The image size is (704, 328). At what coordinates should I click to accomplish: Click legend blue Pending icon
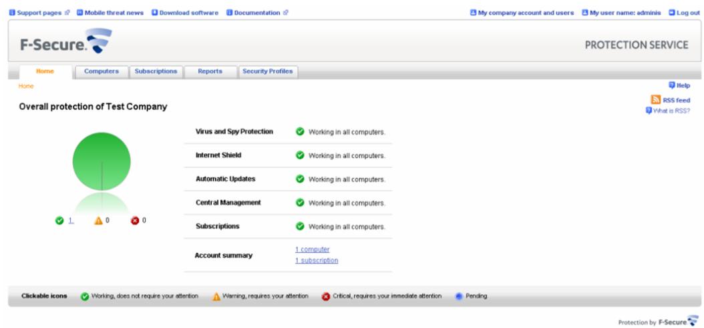tap(459, 297)
